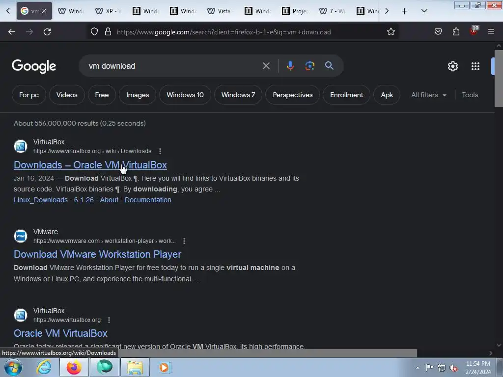The height and width of the screenshot is (377, 503).
Task: Click vertical page scrollbar thumb
Action: coord(499,78)
